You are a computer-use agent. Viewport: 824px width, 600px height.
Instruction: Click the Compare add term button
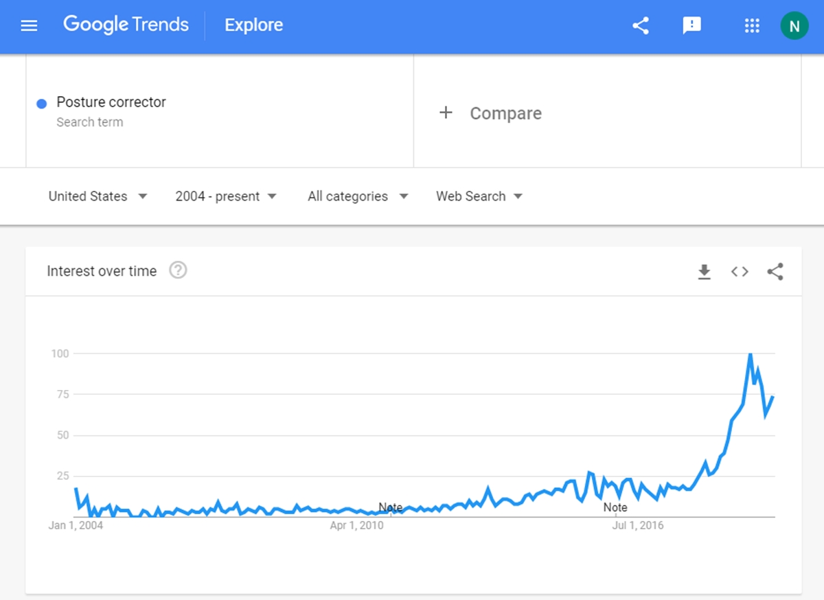pyautogui.click(x=490, y=113)
